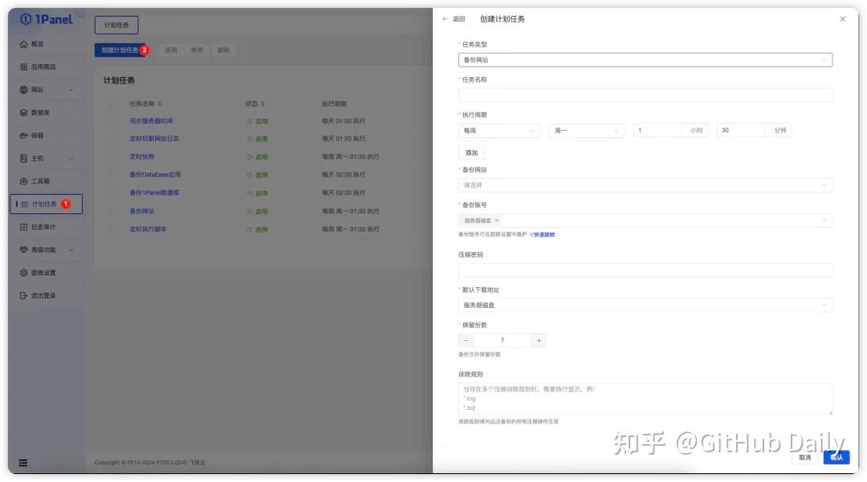Switch to the 计划任务 tab
This screenshot has height=482, width=867.
pos(119,25)
